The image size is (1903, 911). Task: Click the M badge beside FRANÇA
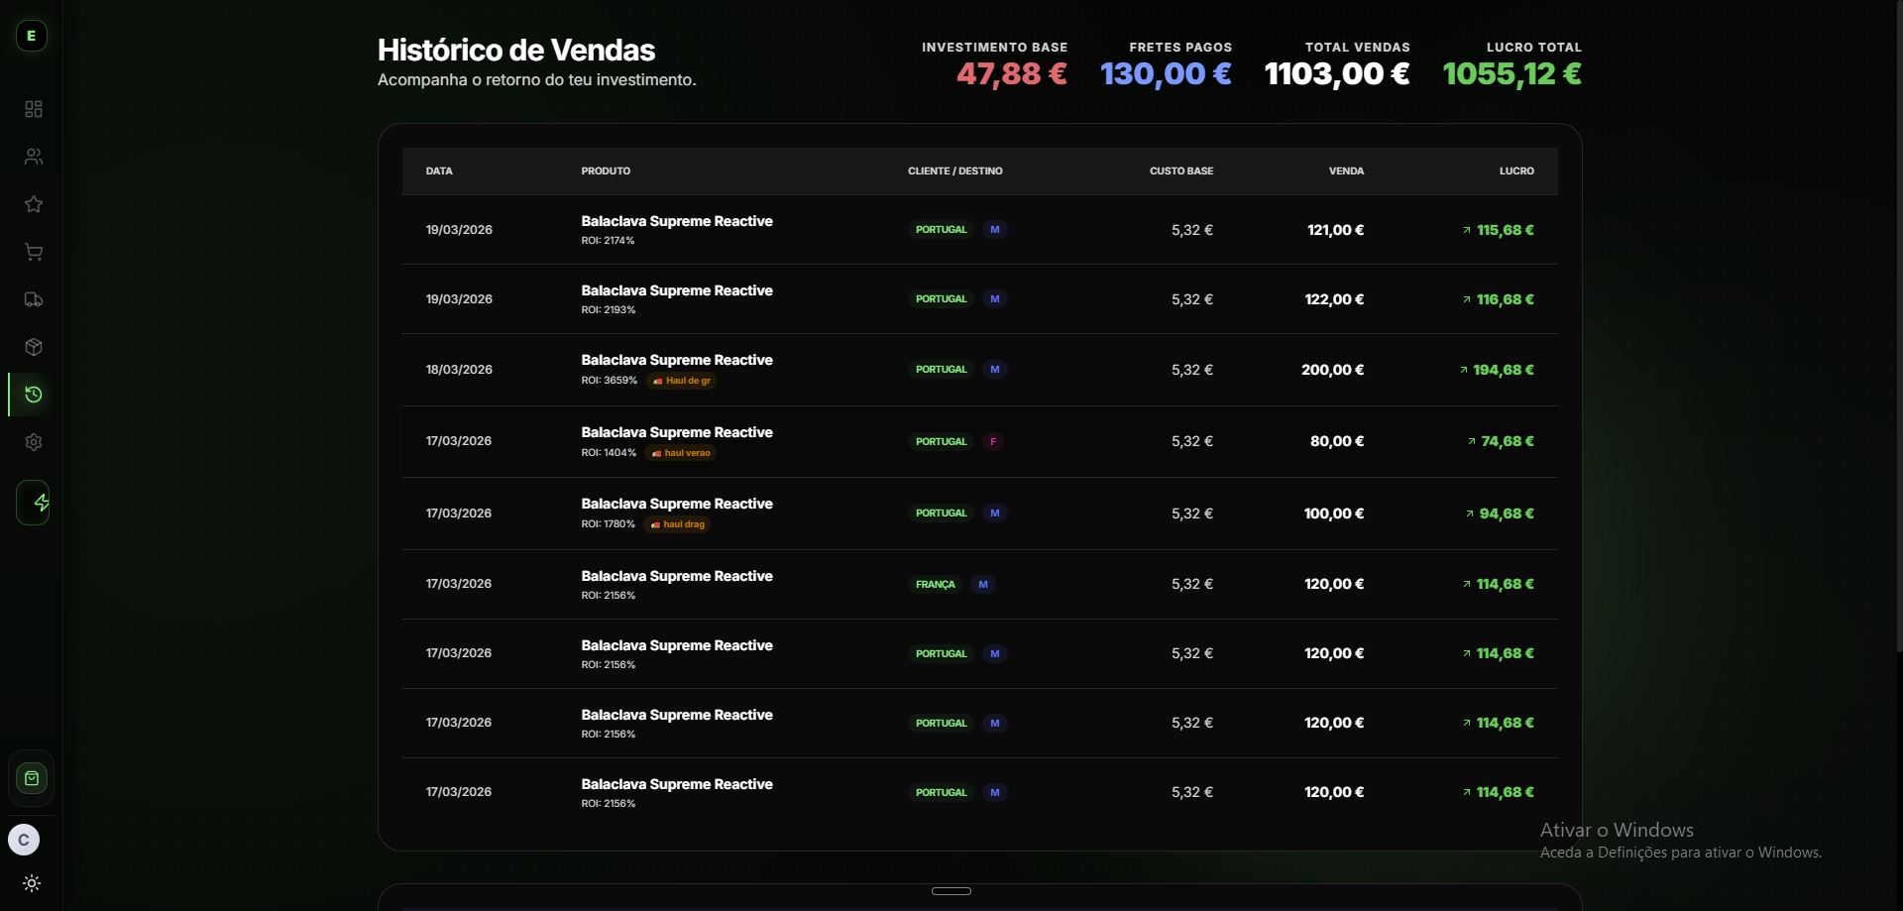(983, 585)
